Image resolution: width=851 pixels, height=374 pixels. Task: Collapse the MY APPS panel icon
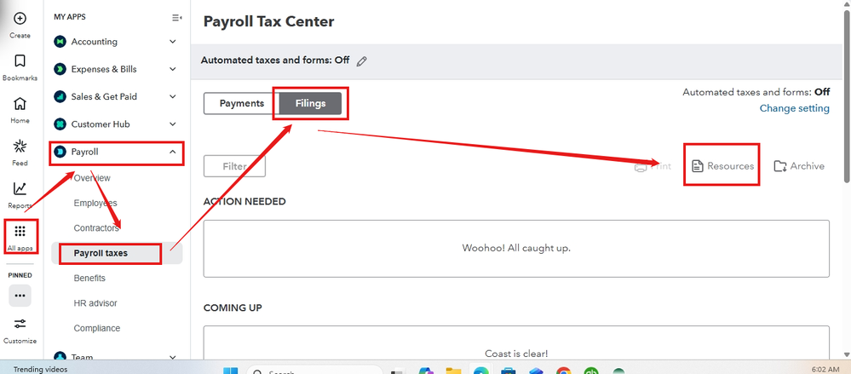176,18
